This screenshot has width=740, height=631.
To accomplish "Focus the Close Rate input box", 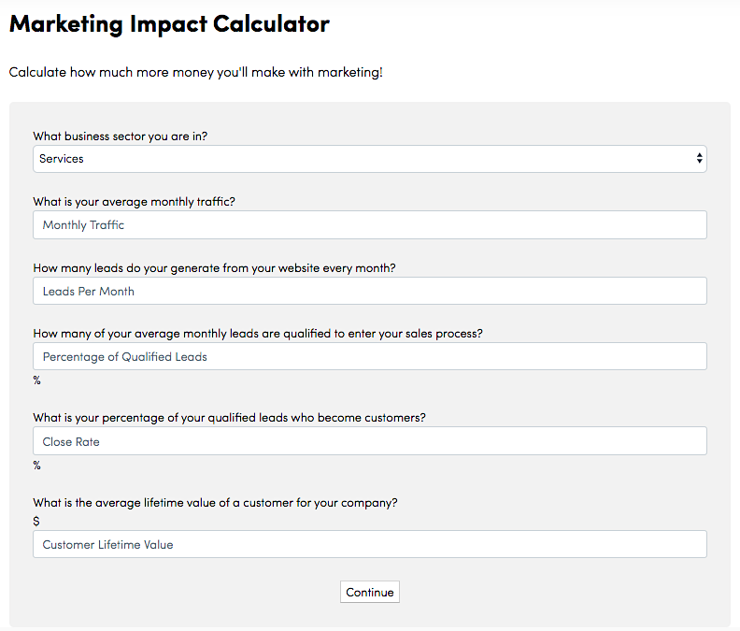I will click(369, 442).
